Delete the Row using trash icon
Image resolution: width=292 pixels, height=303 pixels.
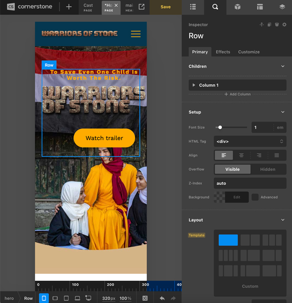[x=277, y=25]
